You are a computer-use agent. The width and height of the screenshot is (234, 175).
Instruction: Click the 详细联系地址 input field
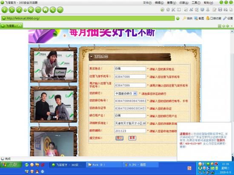pos(130,123)
